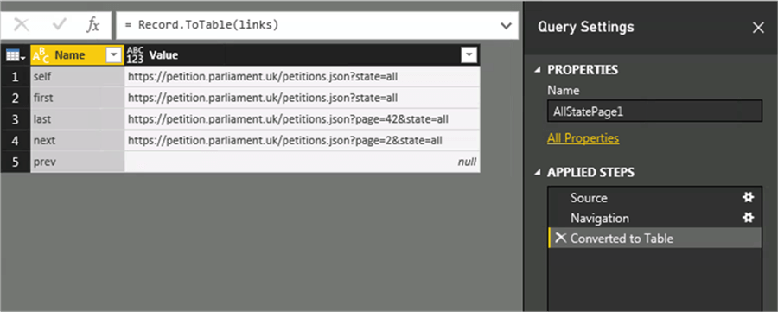Click the URL value in the first row
The height and width of the screenshot is (312, 778).
coord(263,99)
